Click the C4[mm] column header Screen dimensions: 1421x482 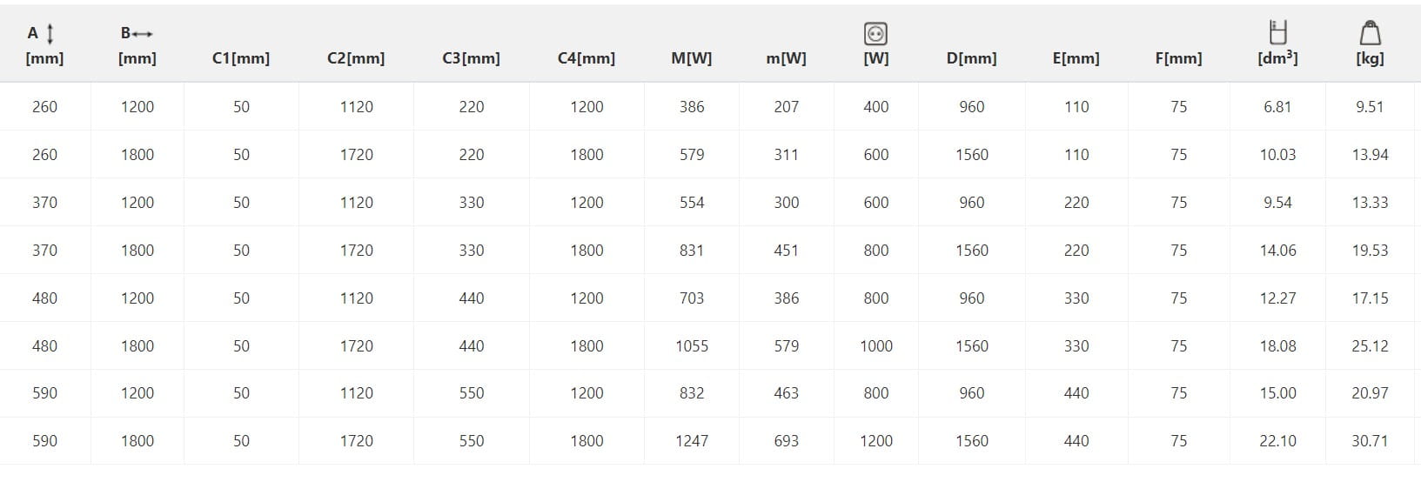[x=586, y=58]
